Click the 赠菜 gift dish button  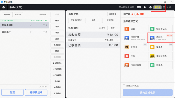click(x=57, y=51)
